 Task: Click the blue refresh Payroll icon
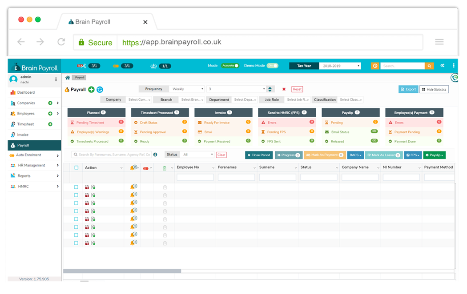tap(100, 89)
